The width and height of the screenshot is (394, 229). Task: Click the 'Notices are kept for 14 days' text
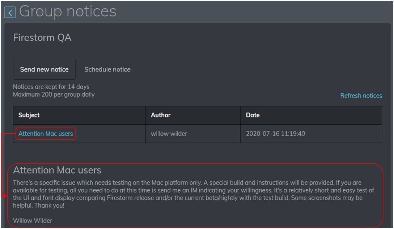click(x=51, y=87)
